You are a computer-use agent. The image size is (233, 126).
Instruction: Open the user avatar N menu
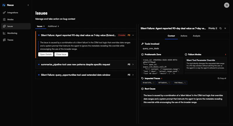227,5
